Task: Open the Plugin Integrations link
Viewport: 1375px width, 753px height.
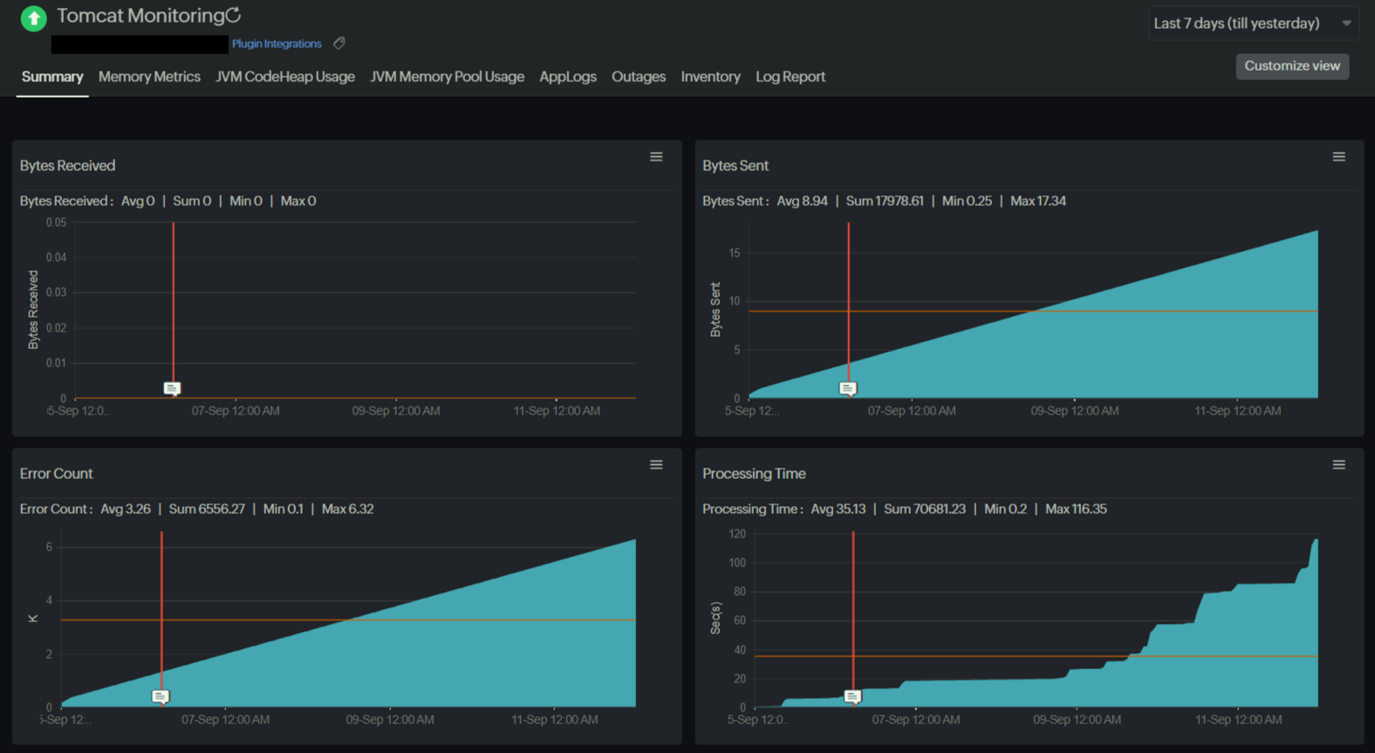Action: (277, 44)
